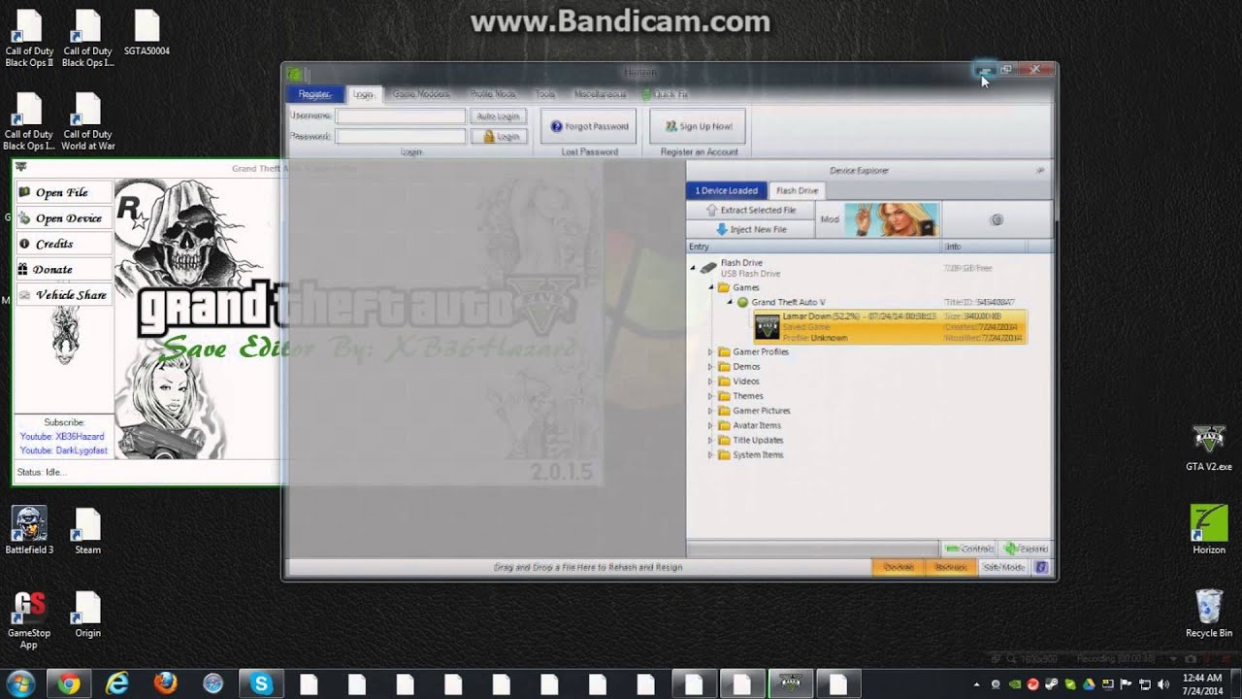Collapse the Flash Drive tree node
This screenshot has height=699, width=1242.
[x=694, y=267]
